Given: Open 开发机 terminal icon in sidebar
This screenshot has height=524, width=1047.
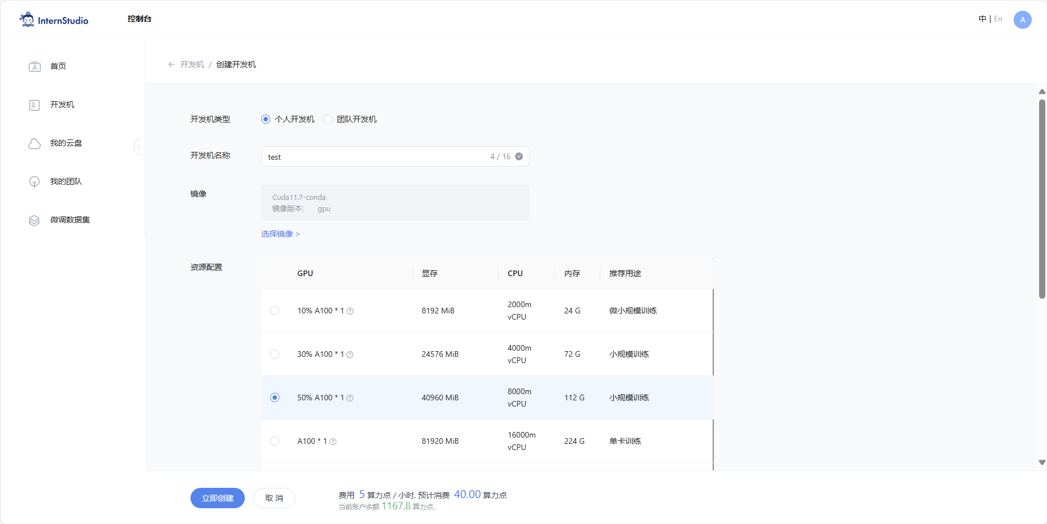Looking at the screenshot, I should coord(34,105).
